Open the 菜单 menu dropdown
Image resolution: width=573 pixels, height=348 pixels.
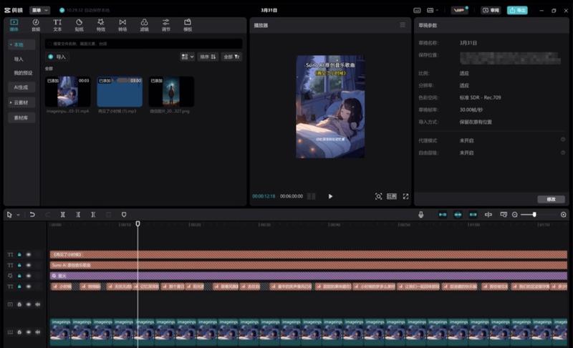[x=39, y=10]
